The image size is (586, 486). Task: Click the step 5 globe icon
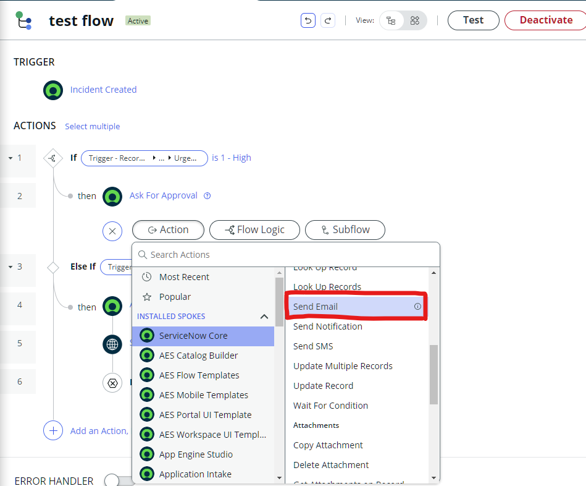[x=112, y=344]
